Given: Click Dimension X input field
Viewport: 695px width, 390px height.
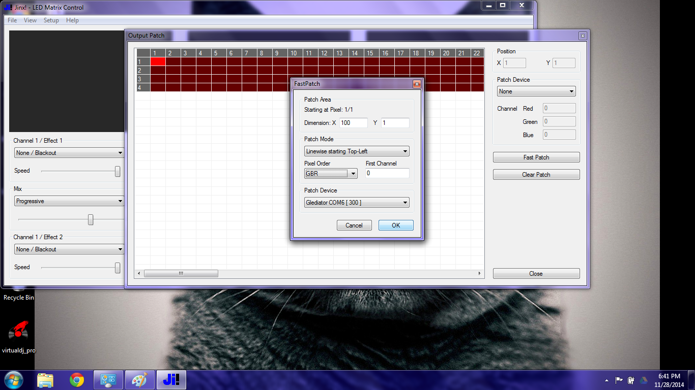Looking at the screenshot, I should coord(354,123).
